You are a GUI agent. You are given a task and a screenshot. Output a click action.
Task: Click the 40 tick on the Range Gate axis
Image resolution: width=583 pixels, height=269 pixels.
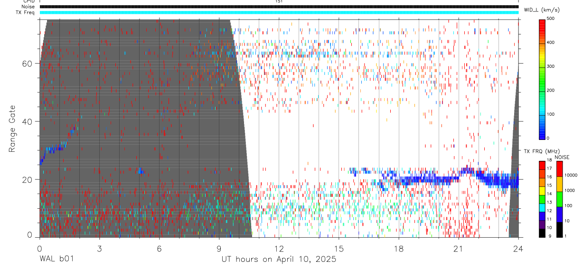click(28, 121)
